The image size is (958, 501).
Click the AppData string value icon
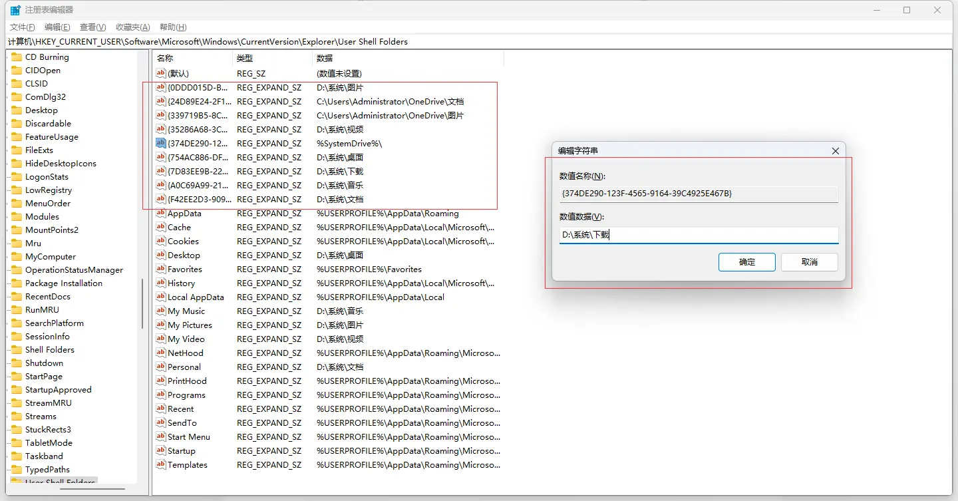(160, 214)
